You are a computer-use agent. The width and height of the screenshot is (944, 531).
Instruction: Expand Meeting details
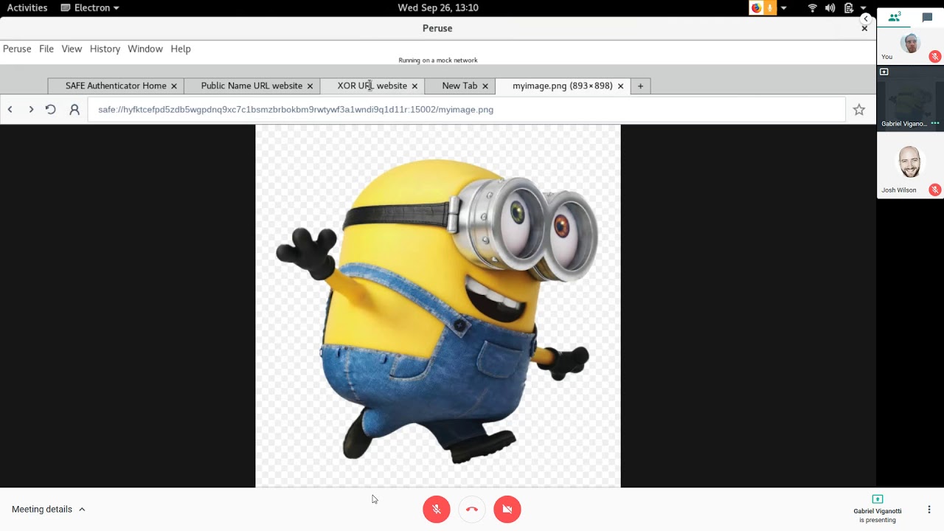point(49,509)
